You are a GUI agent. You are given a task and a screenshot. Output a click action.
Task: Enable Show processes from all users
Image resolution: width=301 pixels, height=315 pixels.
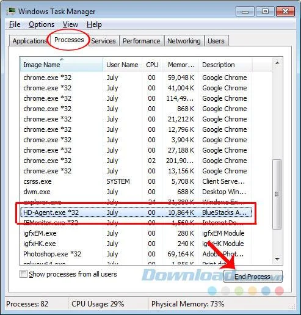[23, 274]
